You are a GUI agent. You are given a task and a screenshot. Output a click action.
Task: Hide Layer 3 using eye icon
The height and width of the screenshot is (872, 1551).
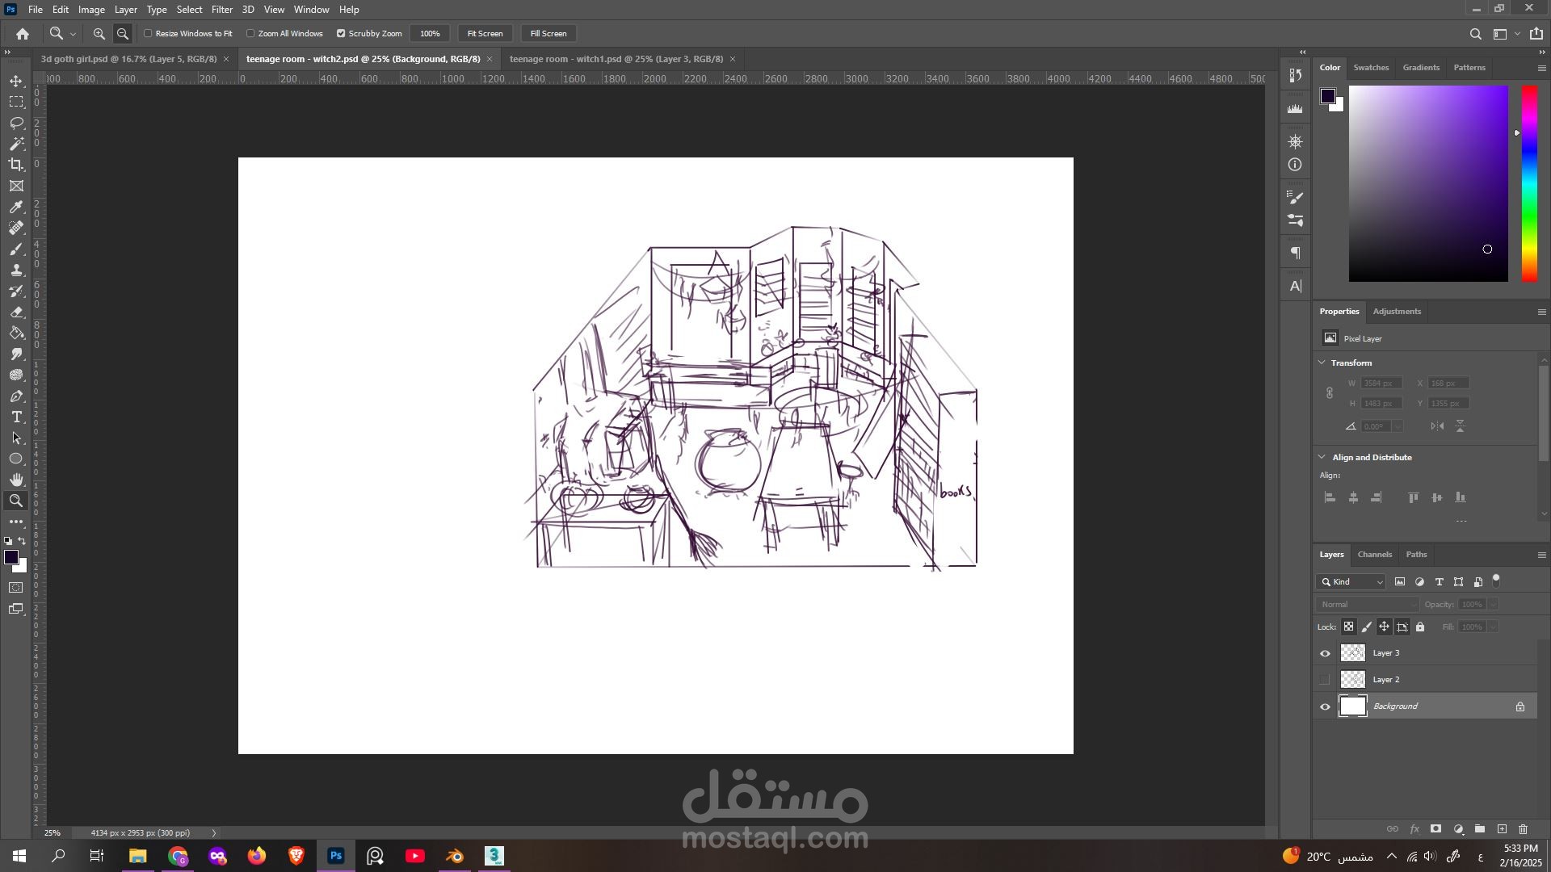1325,653
